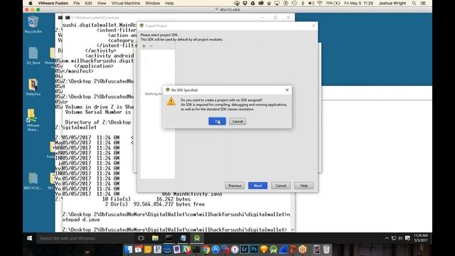This screenshot has height=256, width=455.
Task: Open the Apple menu
Action: pos(30,3)
